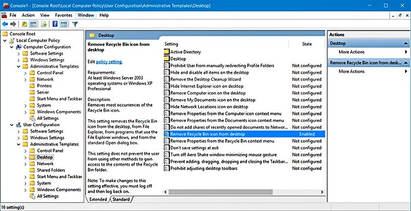Open the Window menu
411x211 pixels.
click(85, 15)
